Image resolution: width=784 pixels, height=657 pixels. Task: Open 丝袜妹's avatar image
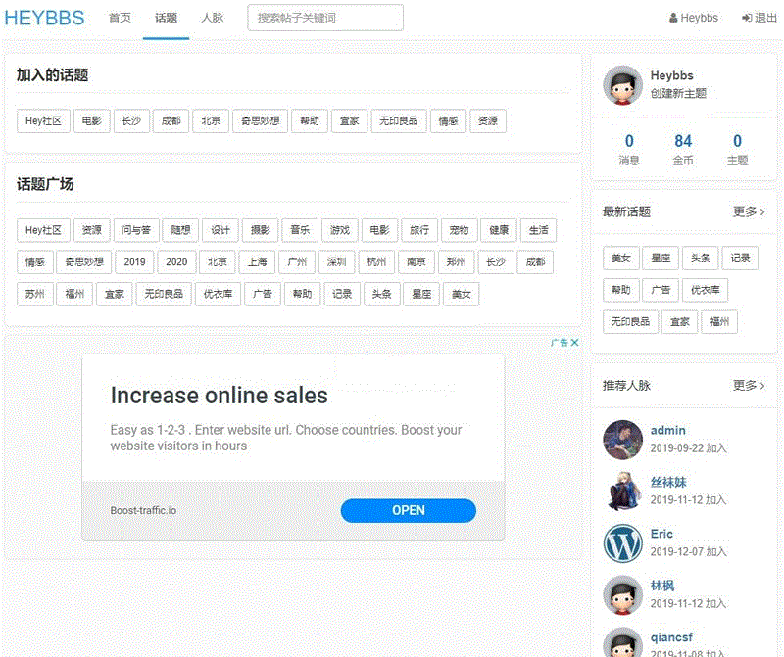(622, 491)
